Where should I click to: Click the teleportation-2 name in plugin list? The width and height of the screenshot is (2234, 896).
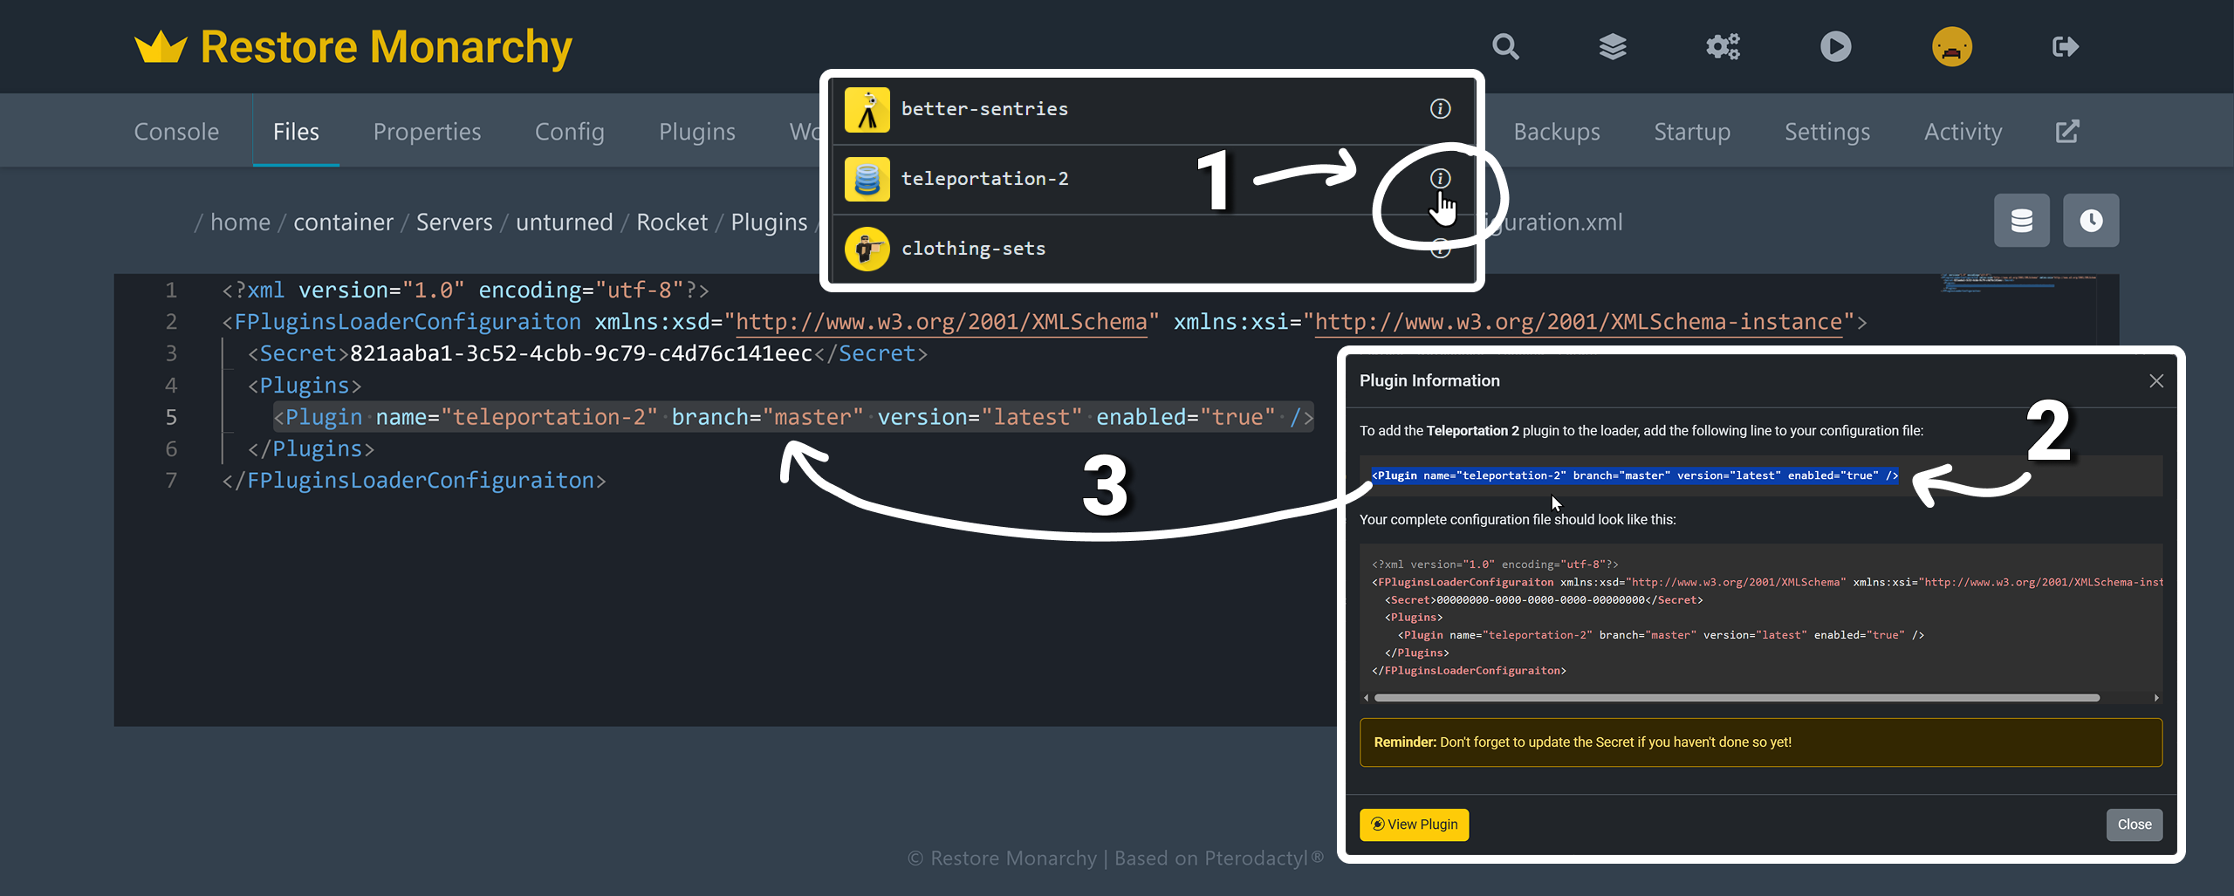tap(984, 179)
